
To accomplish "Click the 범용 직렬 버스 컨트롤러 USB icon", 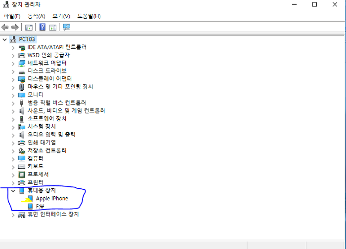I will [x=22, y=103].
